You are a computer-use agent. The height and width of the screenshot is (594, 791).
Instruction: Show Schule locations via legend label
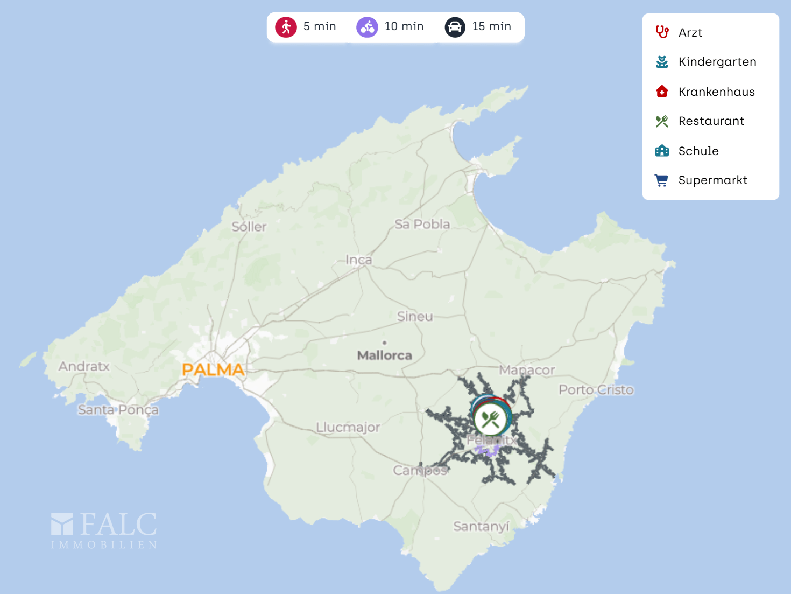pos(698,151)
